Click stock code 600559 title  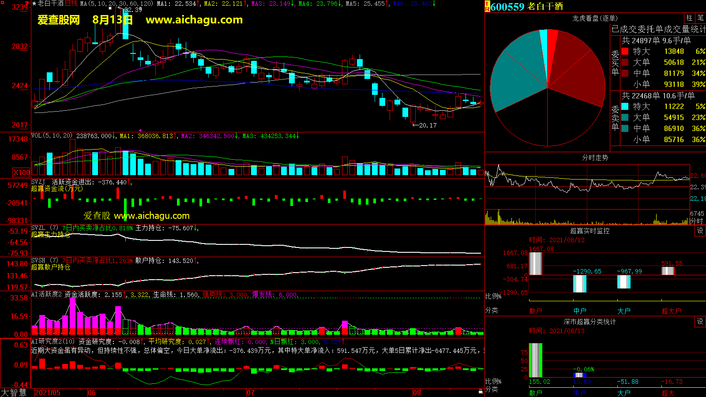pos(507,7)
